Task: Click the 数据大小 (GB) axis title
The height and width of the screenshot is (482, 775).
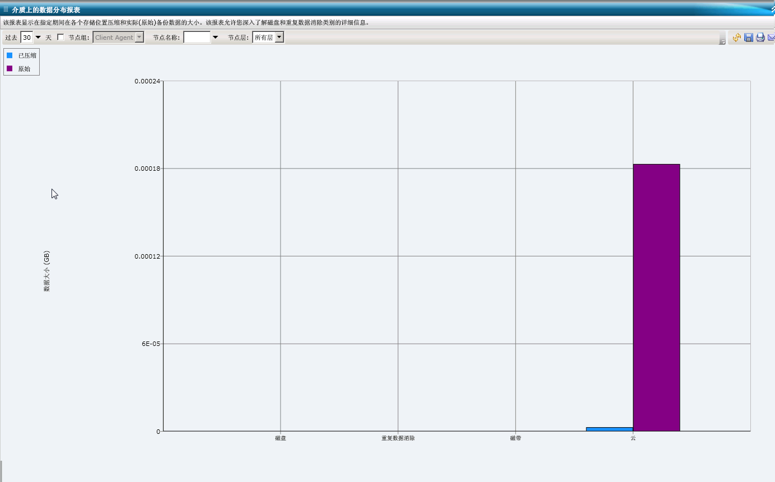Action: click(46, 272)
